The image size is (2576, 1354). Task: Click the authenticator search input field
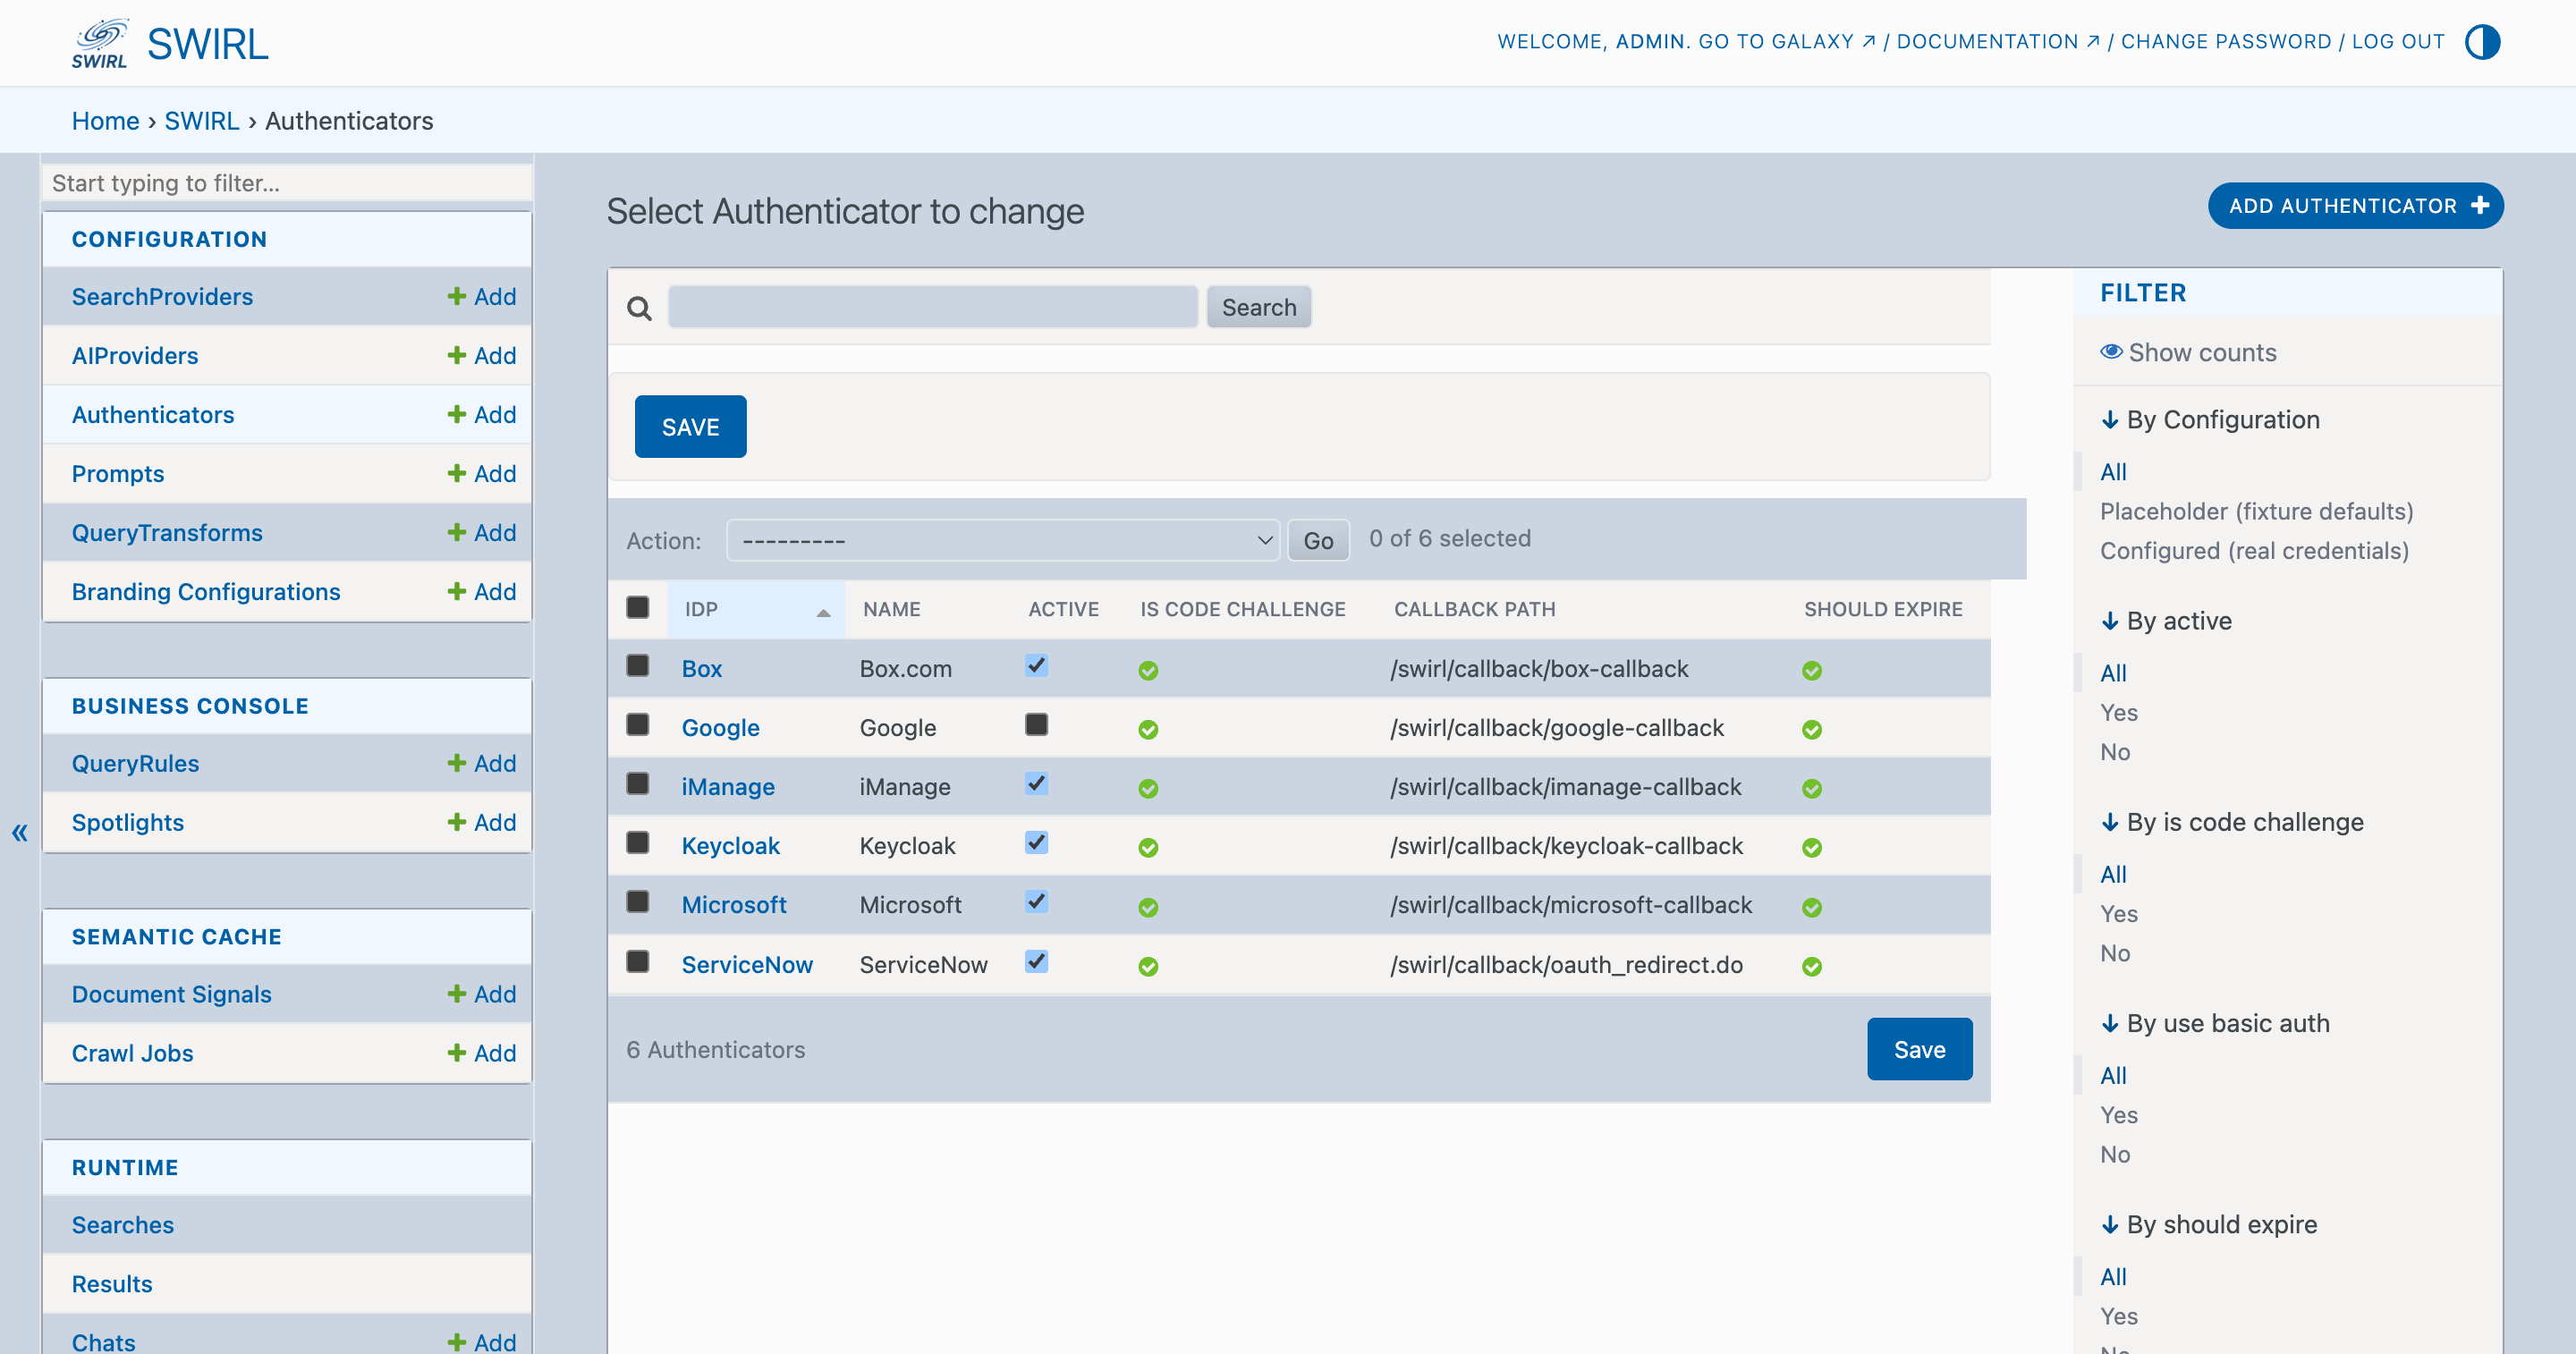pos(932,307)
